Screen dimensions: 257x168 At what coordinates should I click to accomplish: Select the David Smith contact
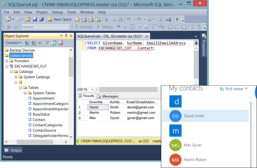click(205, 116)
